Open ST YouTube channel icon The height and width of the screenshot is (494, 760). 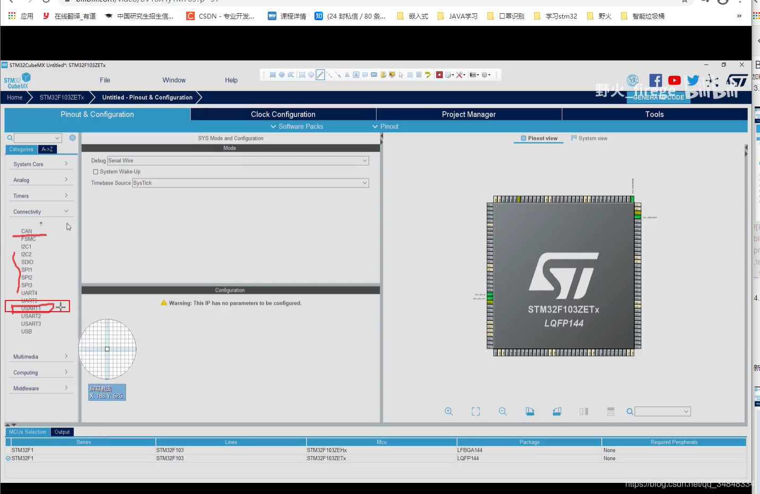(674, 81)
